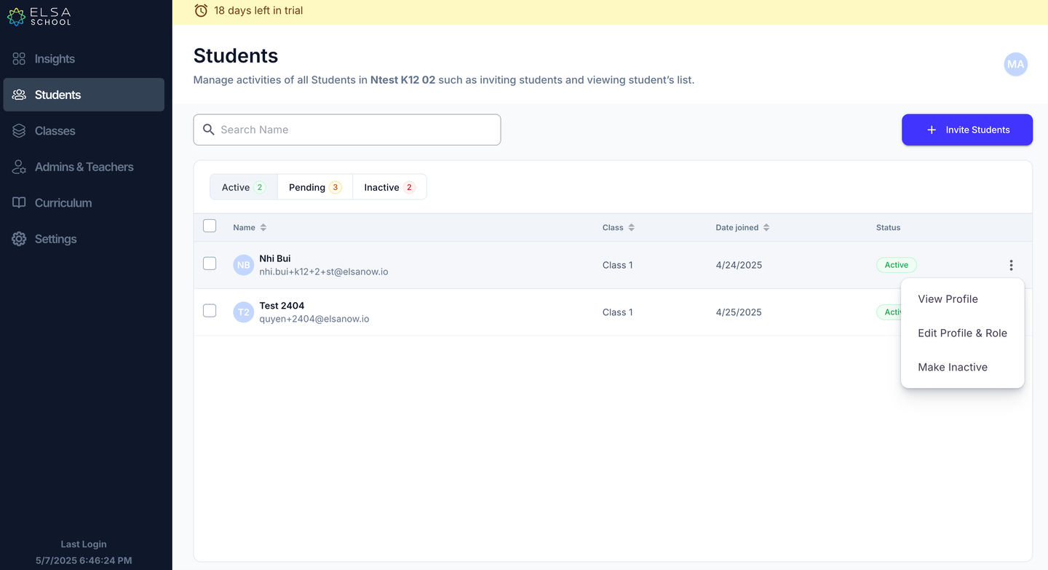Image resolution: width=1048 pixels, height=570 pixels.
Task: Click the Search Name input field
Action: [x=347, y=130]
